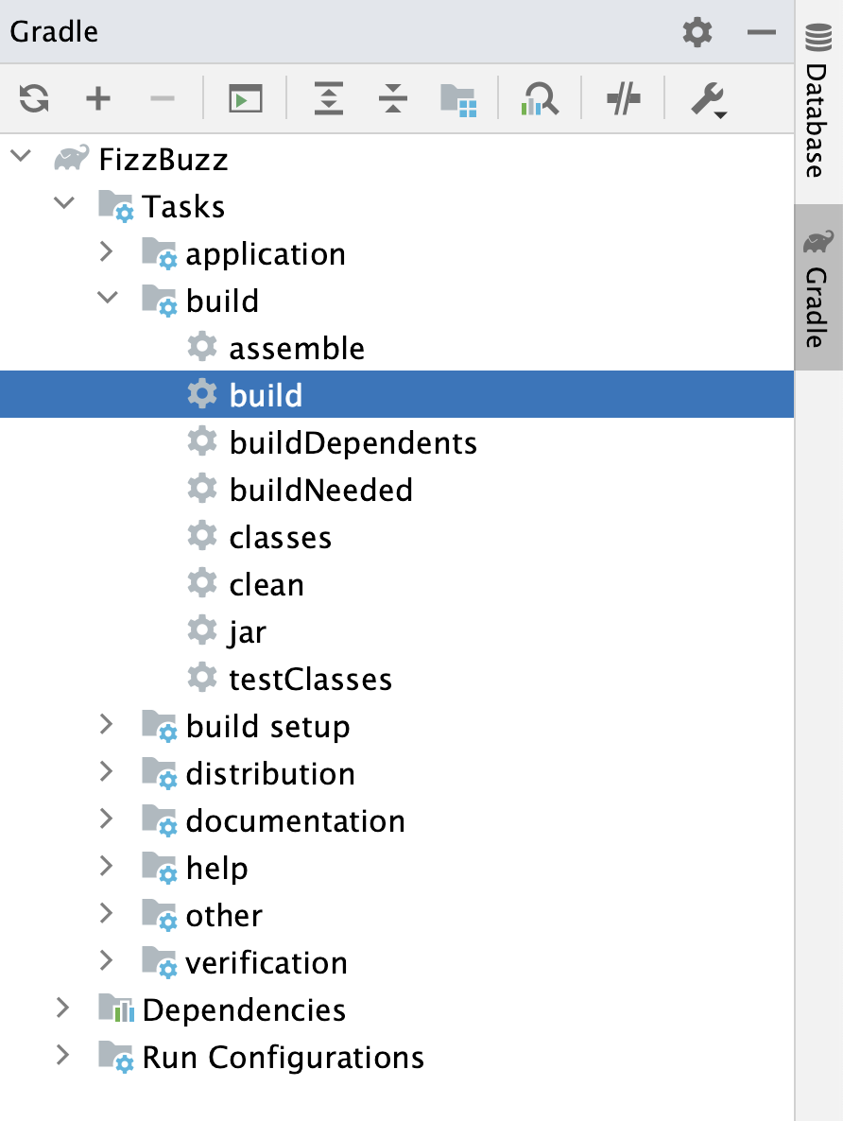The image size is (843, 1121).
Task: Select the clean task
Action: click(266, 585)
